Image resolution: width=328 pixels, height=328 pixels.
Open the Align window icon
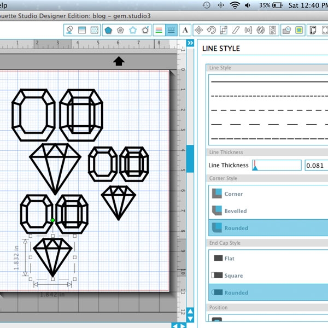[x=248, y=30]
